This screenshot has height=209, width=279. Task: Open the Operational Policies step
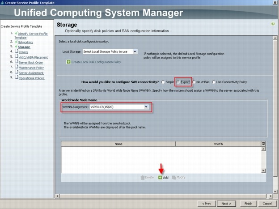pyautogui.click(x=32, y=78)
